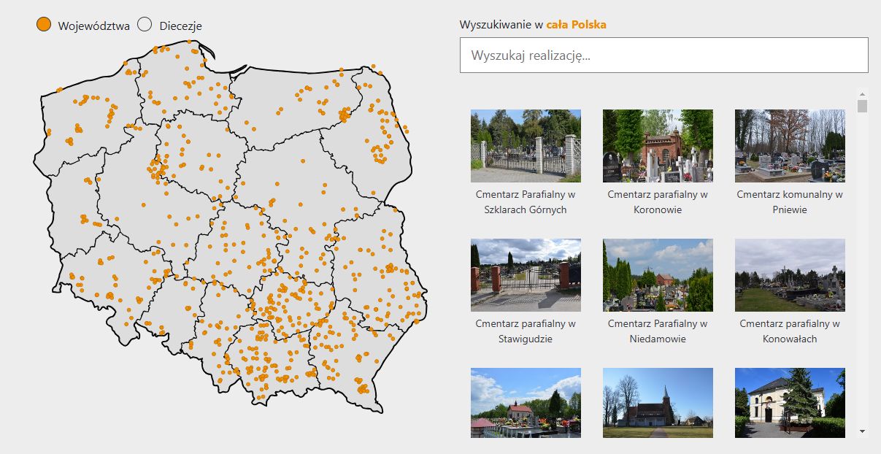Click the scrollbar up arrow
The height and width of the screenshot is (454, 881).
pyautogui.click(x=863, y=93)
